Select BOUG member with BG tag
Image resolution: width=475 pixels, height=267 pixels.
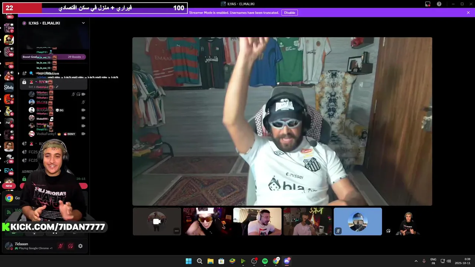tap(57, 110)
